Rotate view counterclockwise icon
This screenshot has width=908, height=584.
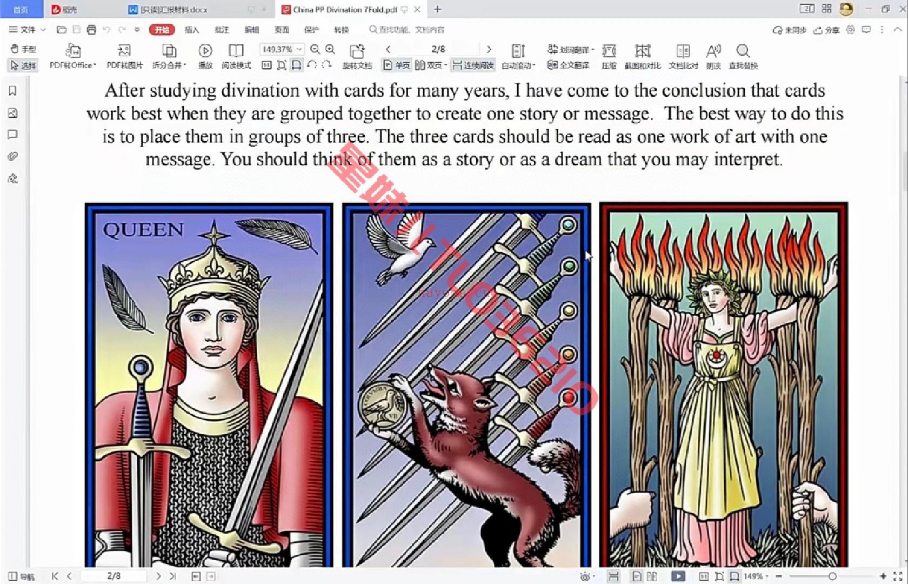click(x=312, y=65)
